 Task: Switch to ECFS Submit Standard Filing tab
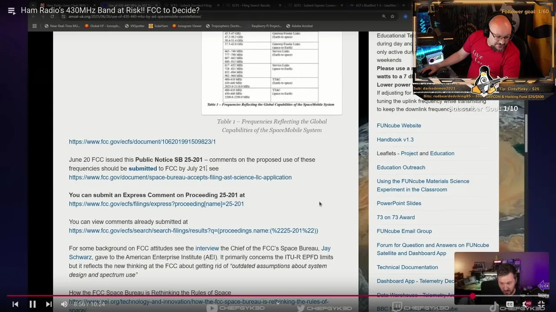[190, 6]
